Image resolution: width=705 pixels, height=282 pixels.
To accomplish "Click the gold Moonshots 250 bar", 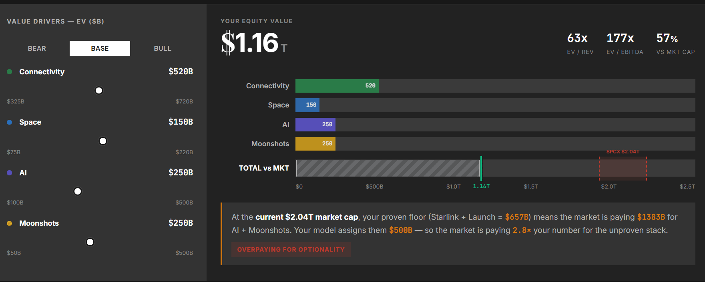I will (x=315, y=144).
